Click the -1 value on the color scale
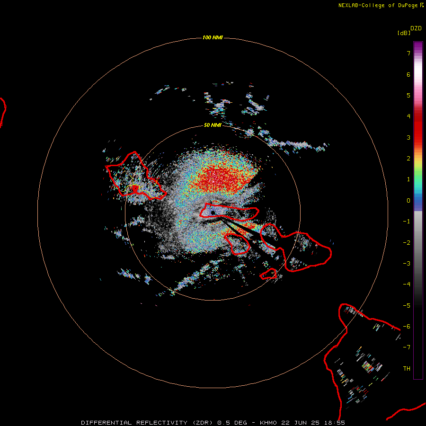 tap(407, 222)
